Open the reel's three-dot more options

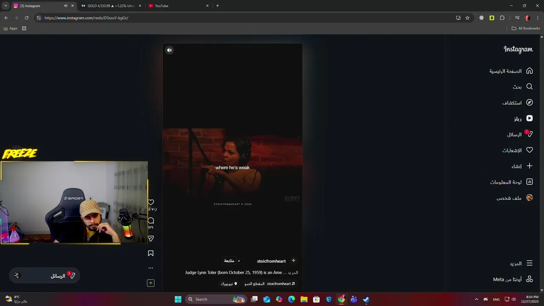click(151, 268)
